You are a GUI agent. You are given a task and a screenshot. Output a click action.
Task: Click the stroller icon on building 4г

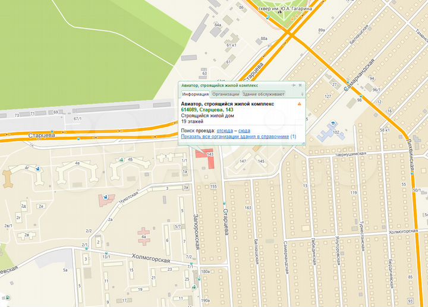[x=37, y=169]
